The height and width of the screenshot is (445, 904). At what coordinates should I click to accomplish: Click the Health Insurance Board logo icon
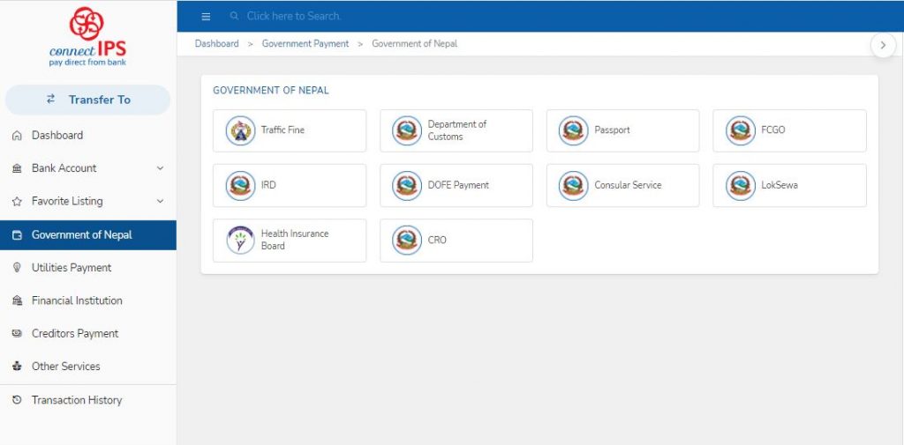coord(240,240)
